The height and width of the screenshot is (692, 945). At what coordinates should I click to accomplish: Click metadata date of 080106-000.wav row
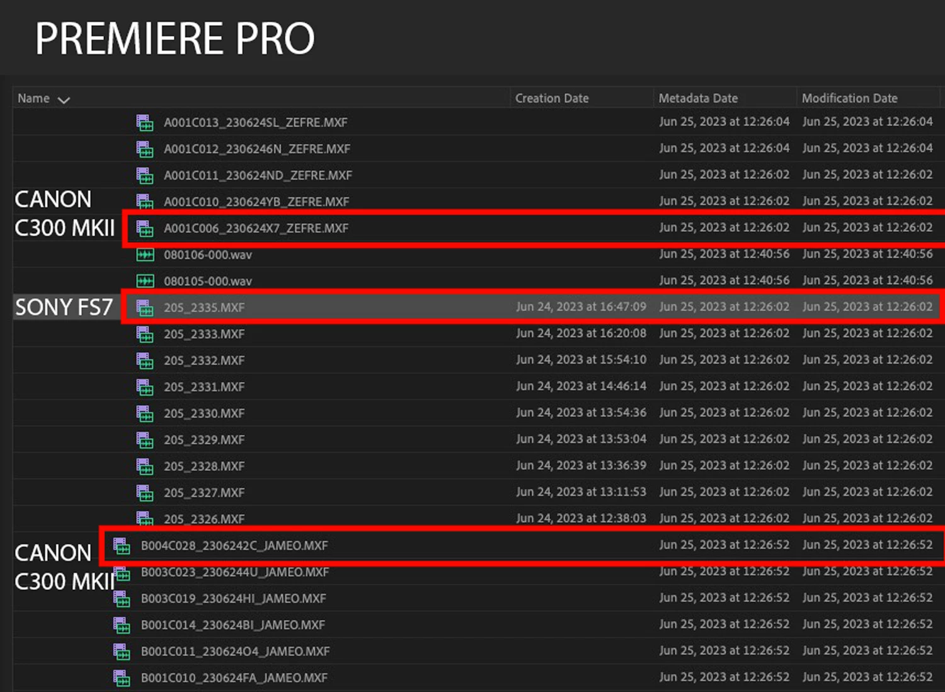coord(724,254)
